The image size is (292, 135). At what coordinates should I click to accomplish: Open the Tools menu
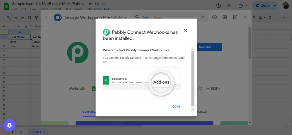pyautogui.click(x=79, y=9)
